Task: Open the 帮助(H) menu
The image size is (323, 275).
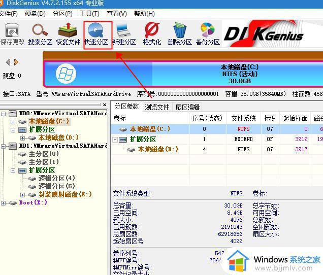Action: pos(144,14)
